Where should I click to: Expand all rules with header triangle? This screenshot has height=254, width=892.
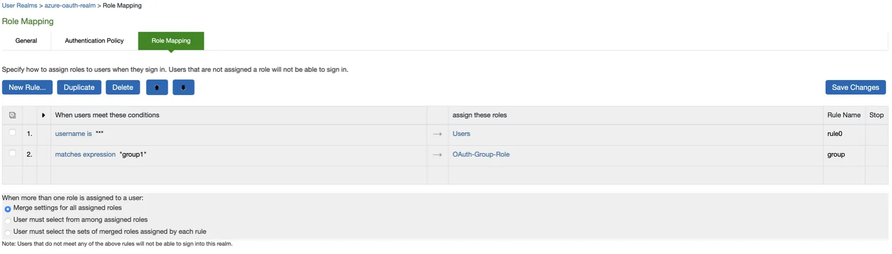[x=44, y=115]
